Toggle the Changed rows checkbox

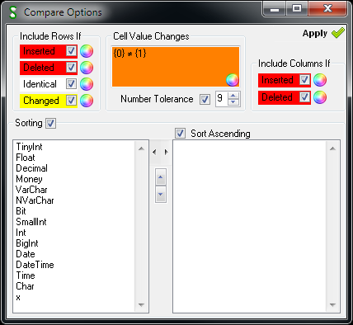point(71,101)
